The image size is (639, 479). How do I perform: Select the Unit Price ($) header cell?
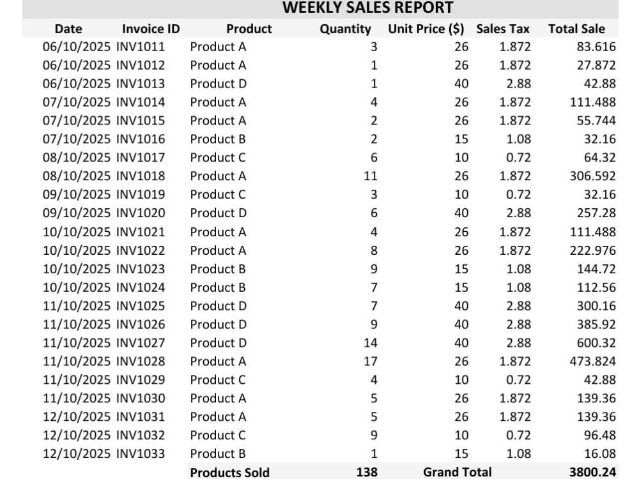pos(426,29)
